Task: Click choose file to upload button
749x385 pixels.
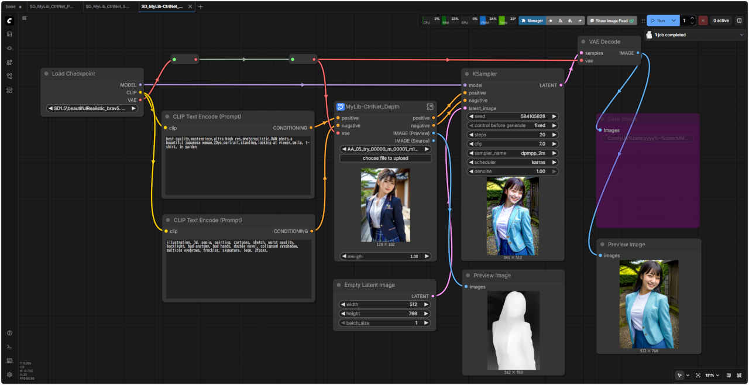Action: click(386, 158)
